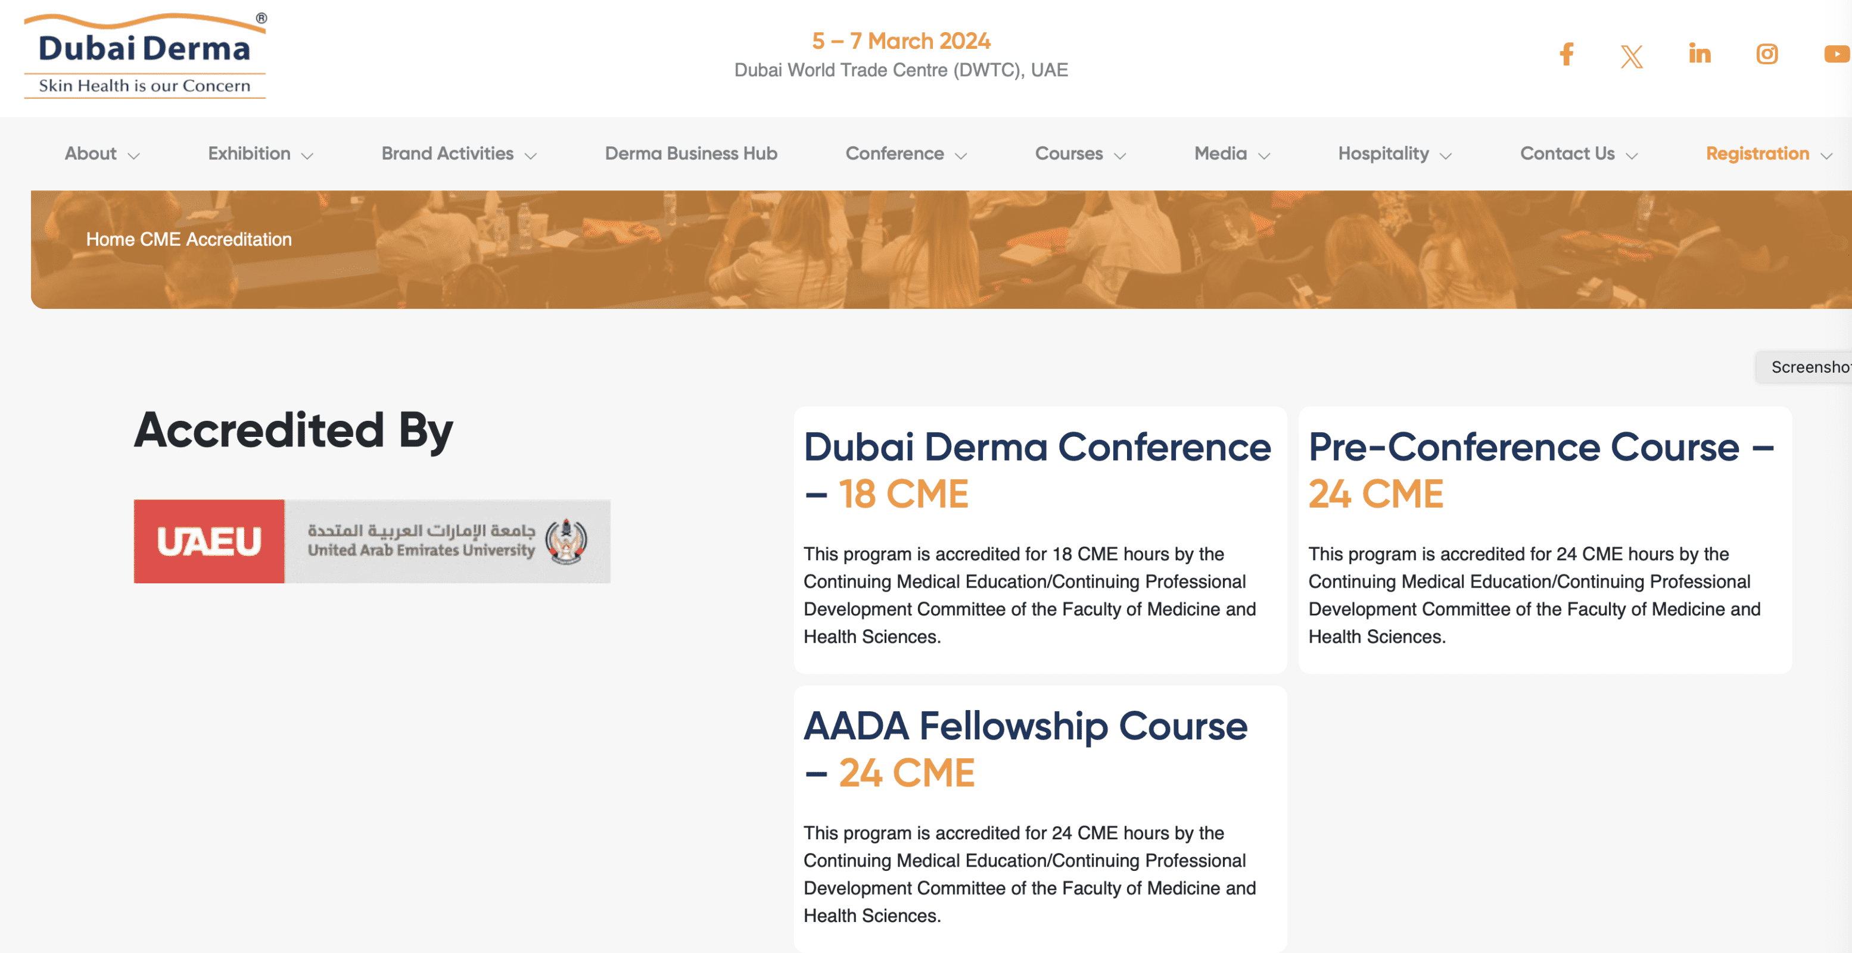Open the YouTube social icon
Screen dimensions: 1852x953
1838,55
